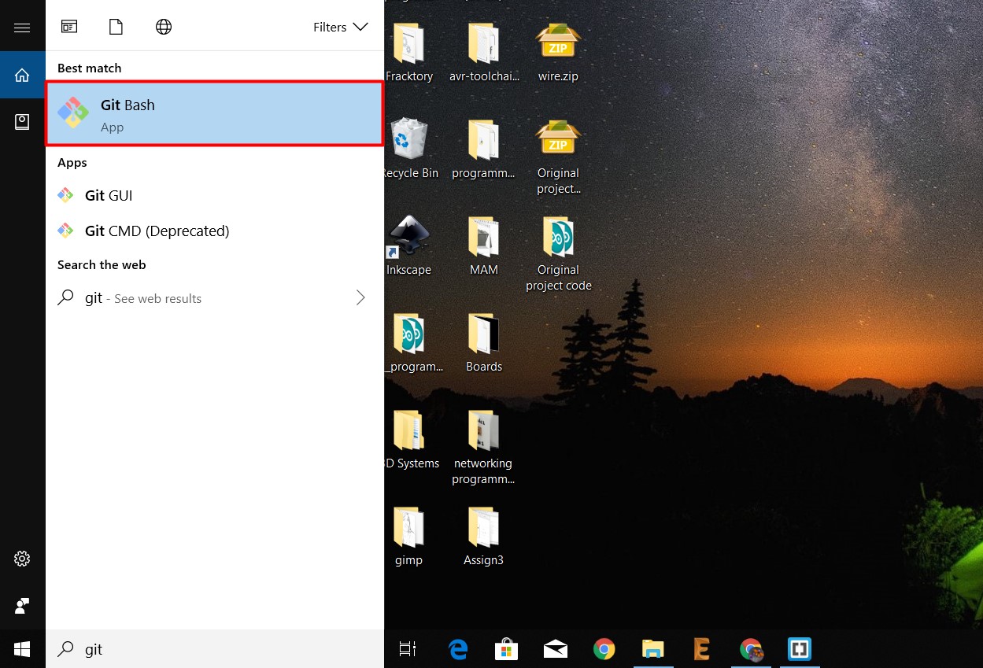The width and height of the screenshot is (983, 668).
Task: Select the wire.zip desktop file
Action: point(558,53)
